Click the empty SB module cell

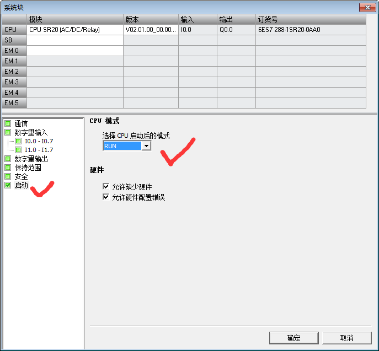click(x=75, y=40)
